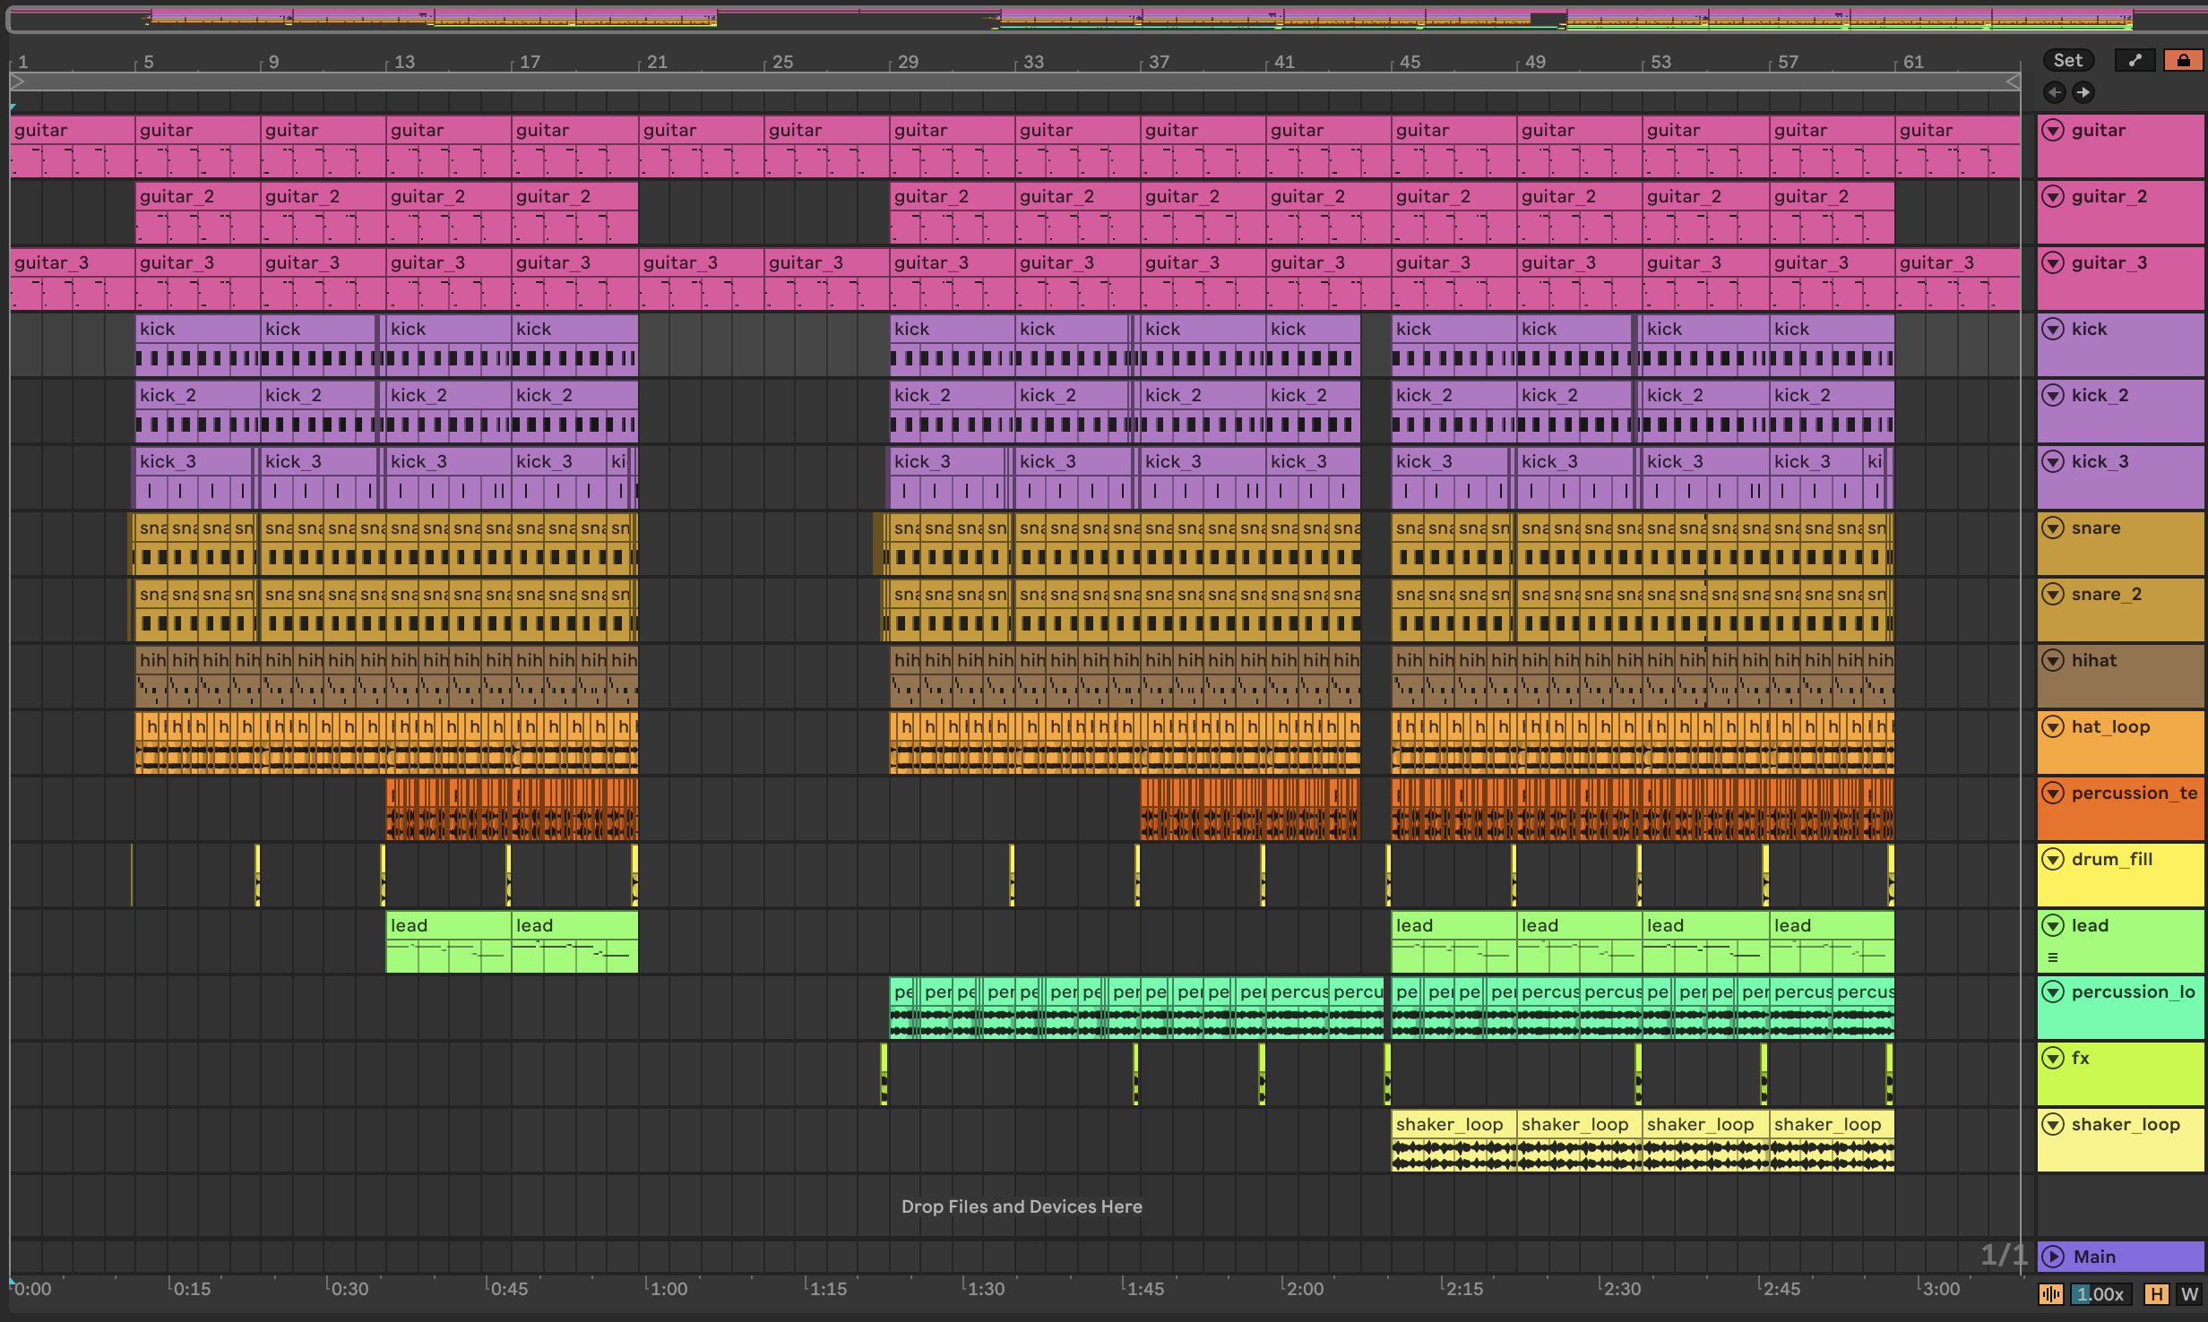2208x1322 pixels.
Task: Toggle the waveform optimize arrangement icon
Action: pyautogui.click(x=2051, y=1293)
